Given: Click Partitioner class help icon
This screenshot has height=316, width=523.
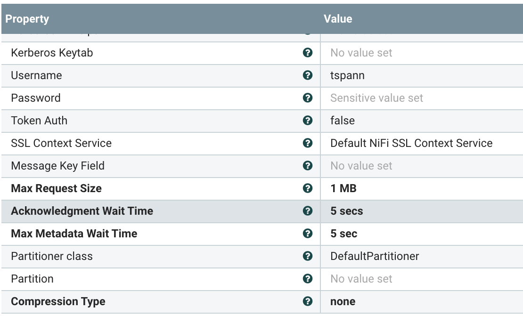Looking at the screenshot, I should coord(308,256).
